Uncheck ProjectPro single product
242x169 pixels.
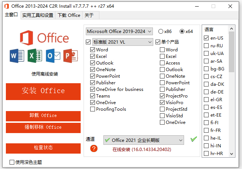(x=162, y=96)
